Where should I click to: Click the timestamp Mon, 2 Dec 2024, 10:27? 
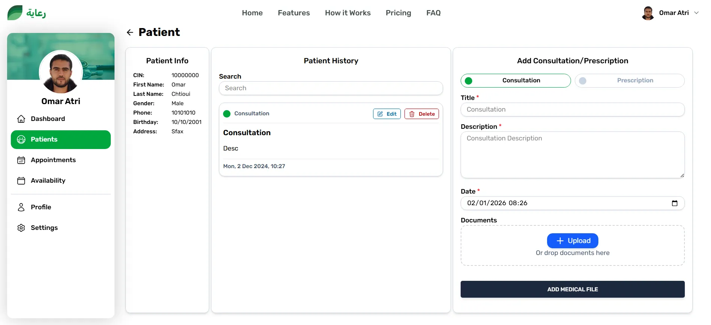254,166
